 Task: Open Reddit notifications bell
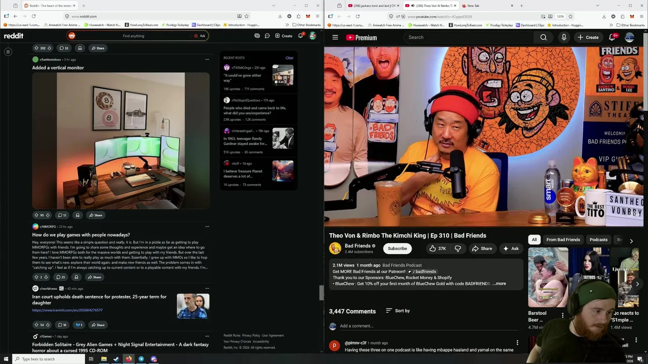pyautogui.click(x=300, y=36)
